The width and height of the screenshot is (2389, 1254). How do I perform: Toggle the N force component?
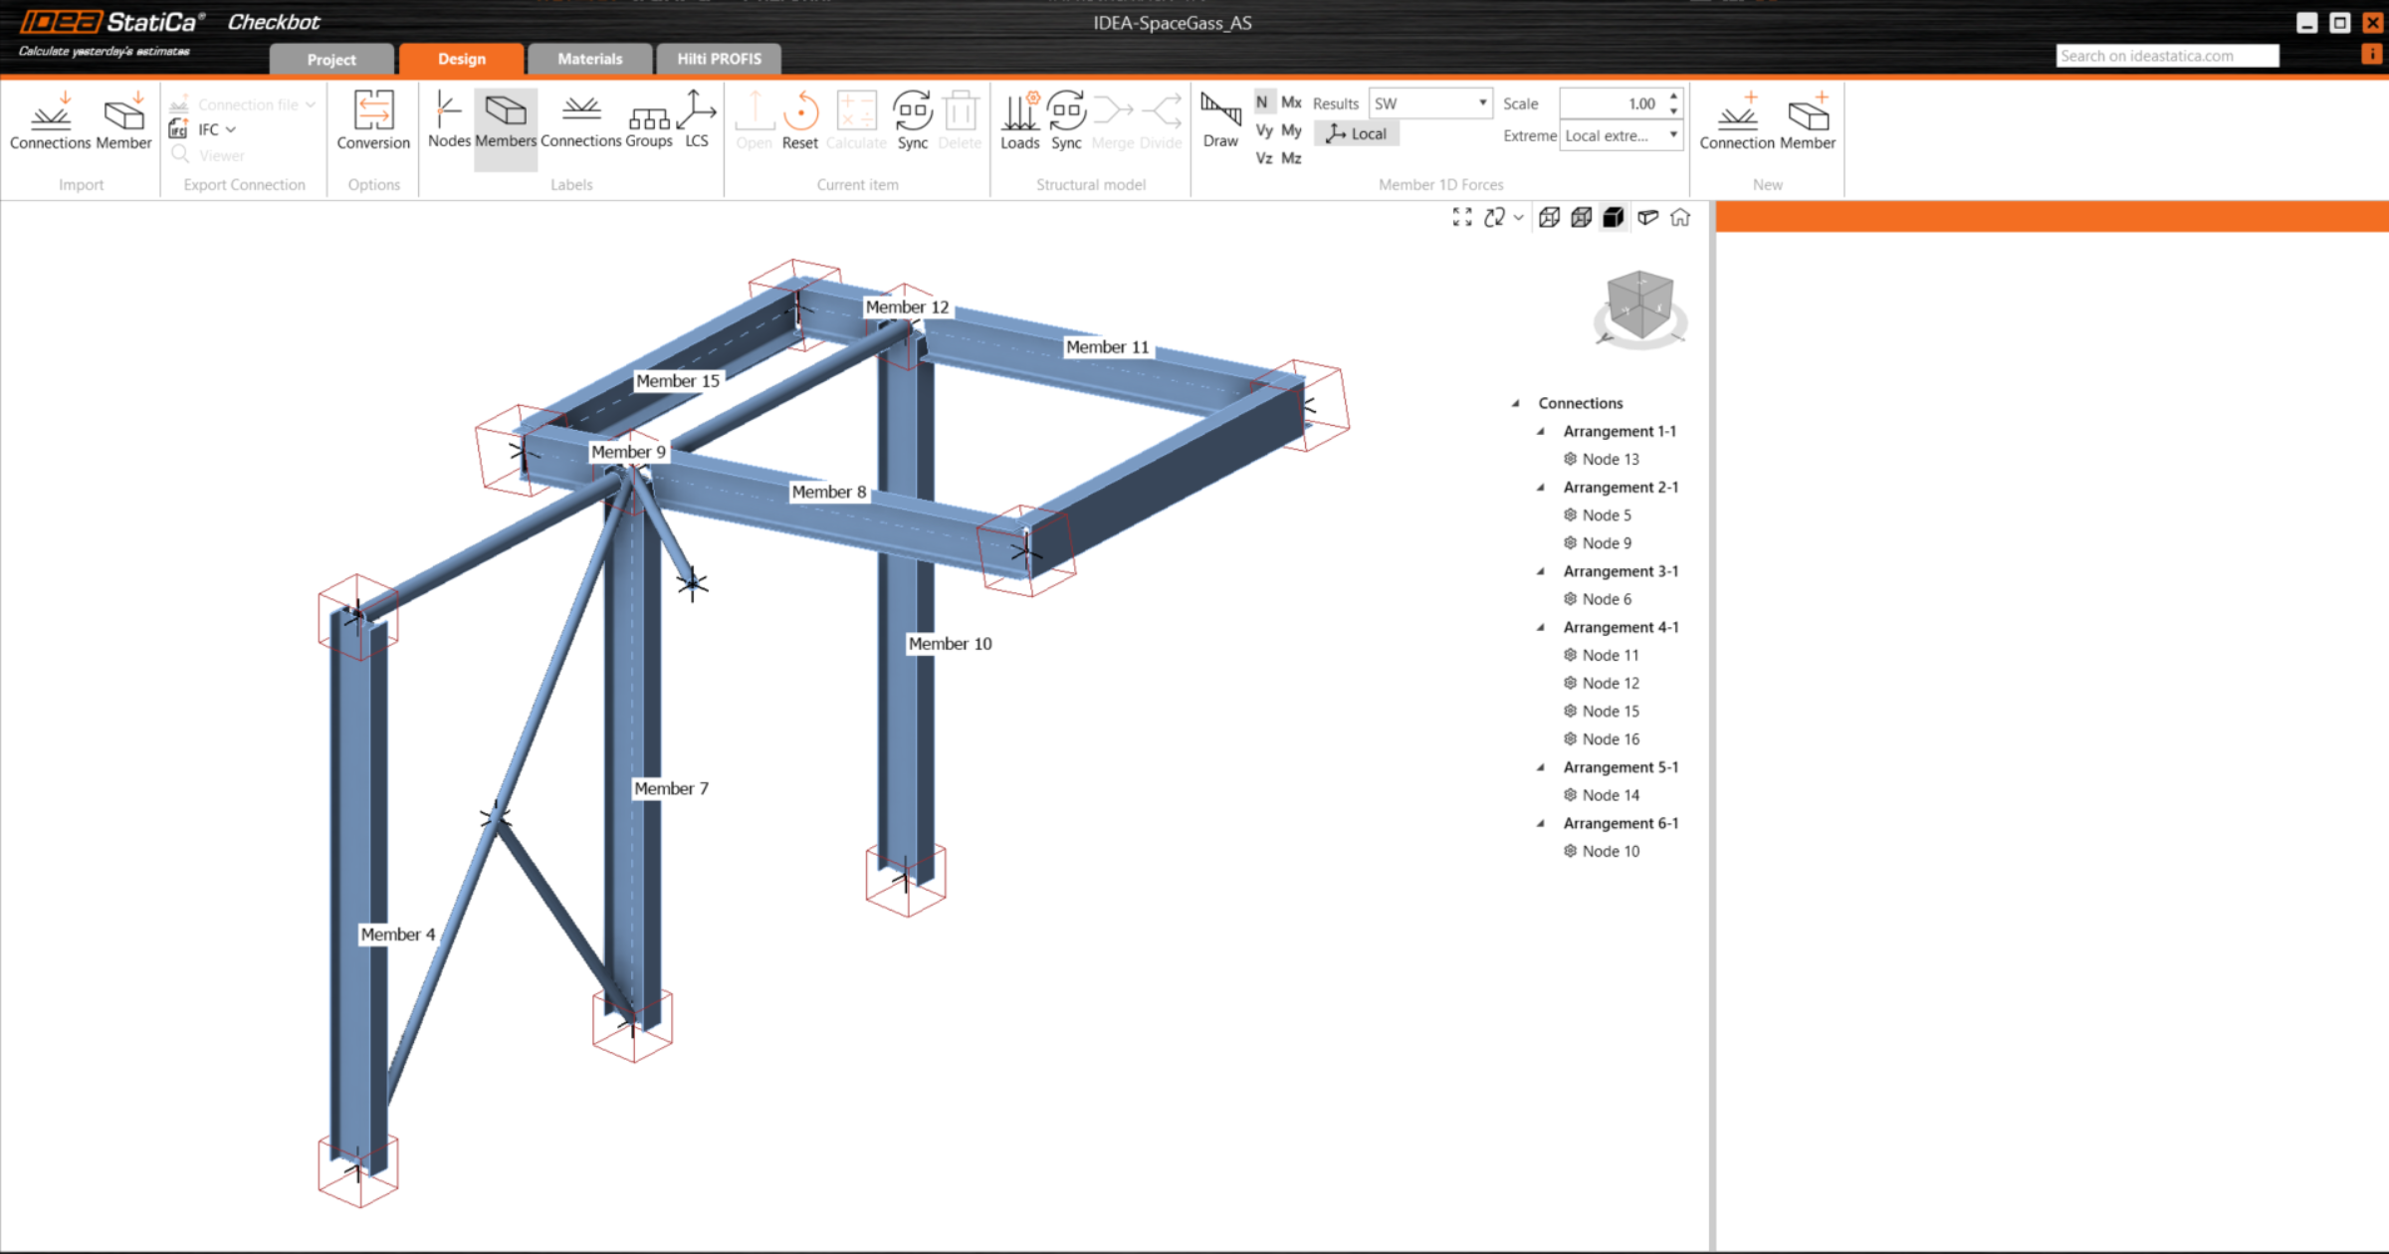click(x=1261, y=102)
